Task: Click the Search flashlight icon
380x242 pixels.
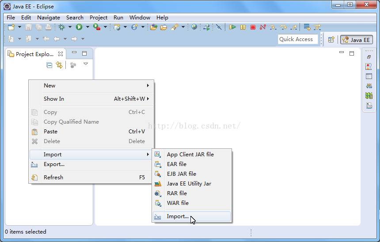Action: tap(175, 27)
